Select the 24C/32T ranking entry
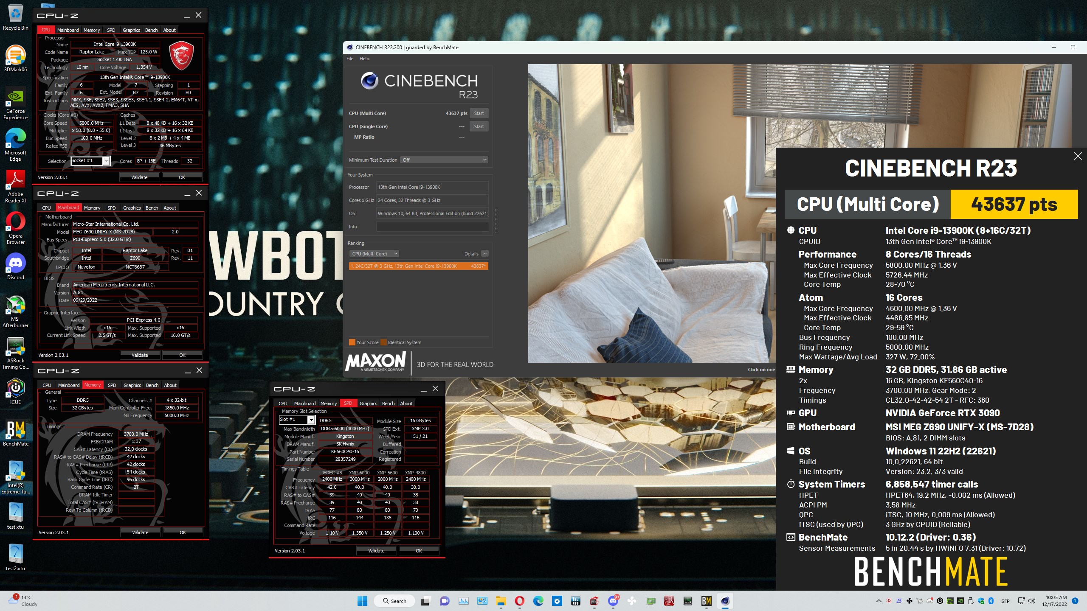The height and width of the screenshot is (611, 1087). click(x=418, y=266)
